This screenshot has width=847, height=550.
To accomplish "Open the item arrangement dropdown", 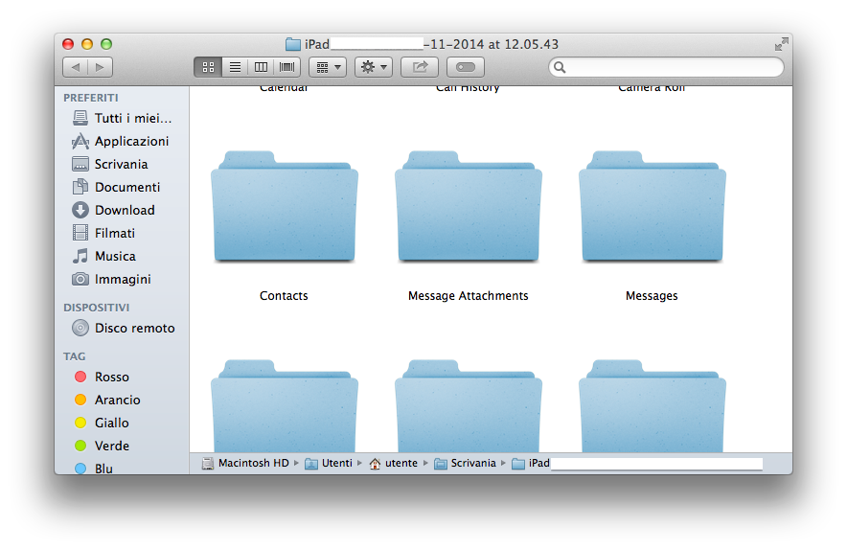I will [328, 67].
